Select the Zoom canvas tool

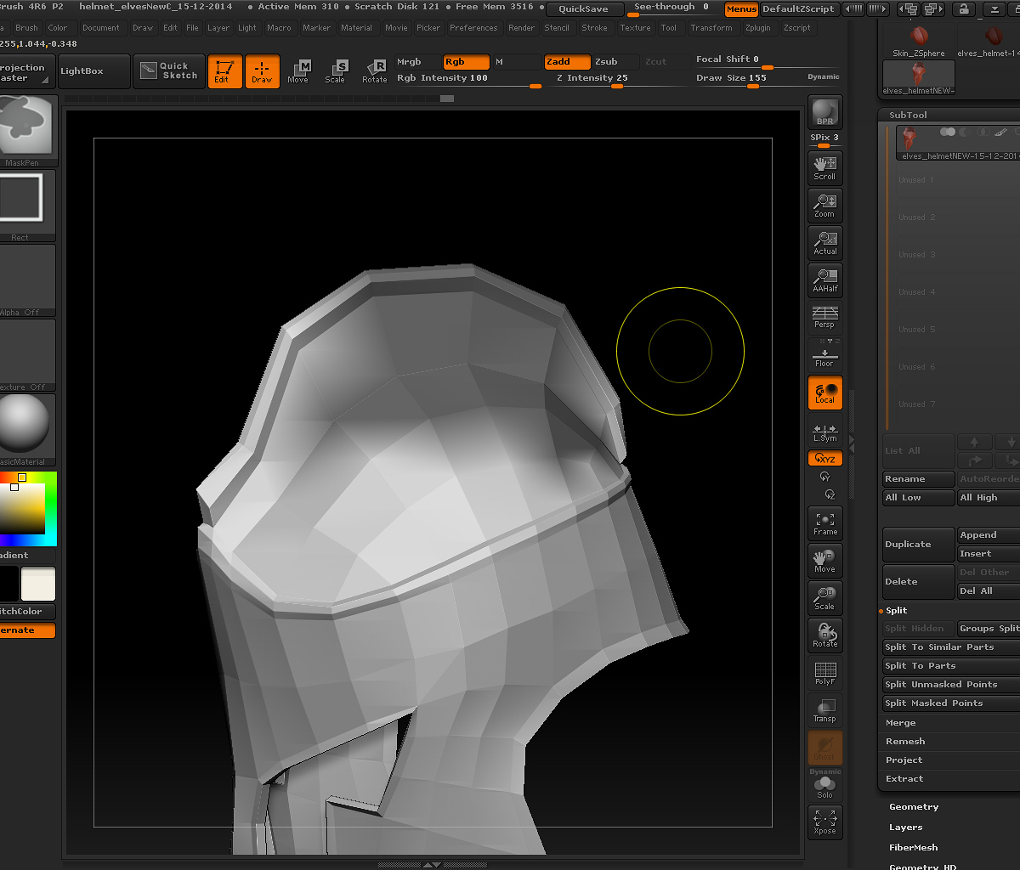[824, 205]
